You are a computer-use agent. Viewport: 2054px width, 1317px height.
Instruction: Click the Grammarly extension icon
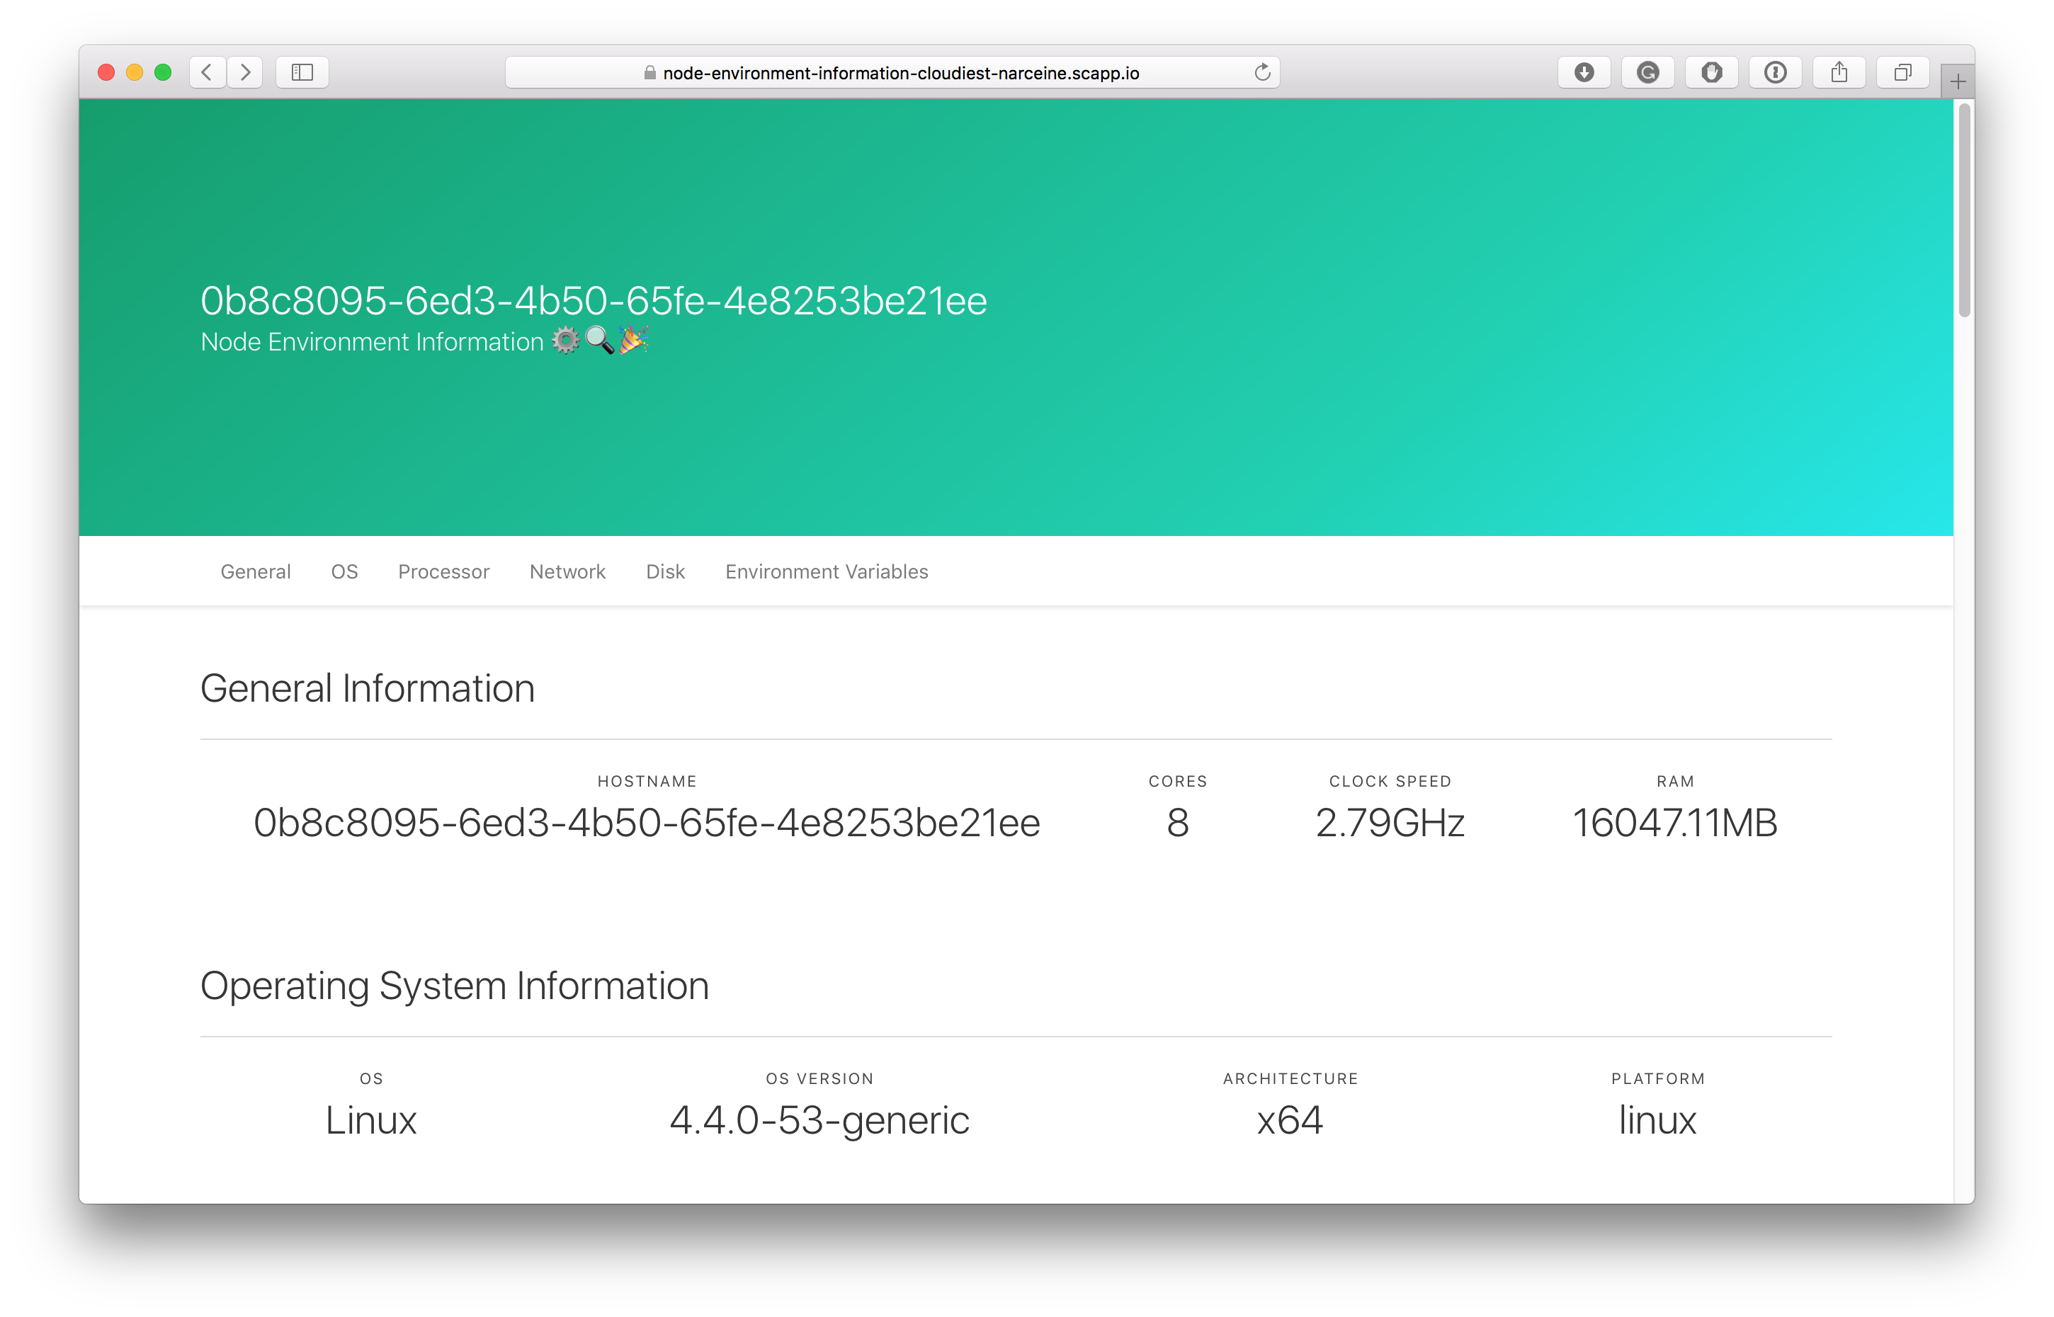tap(1647, 73)
